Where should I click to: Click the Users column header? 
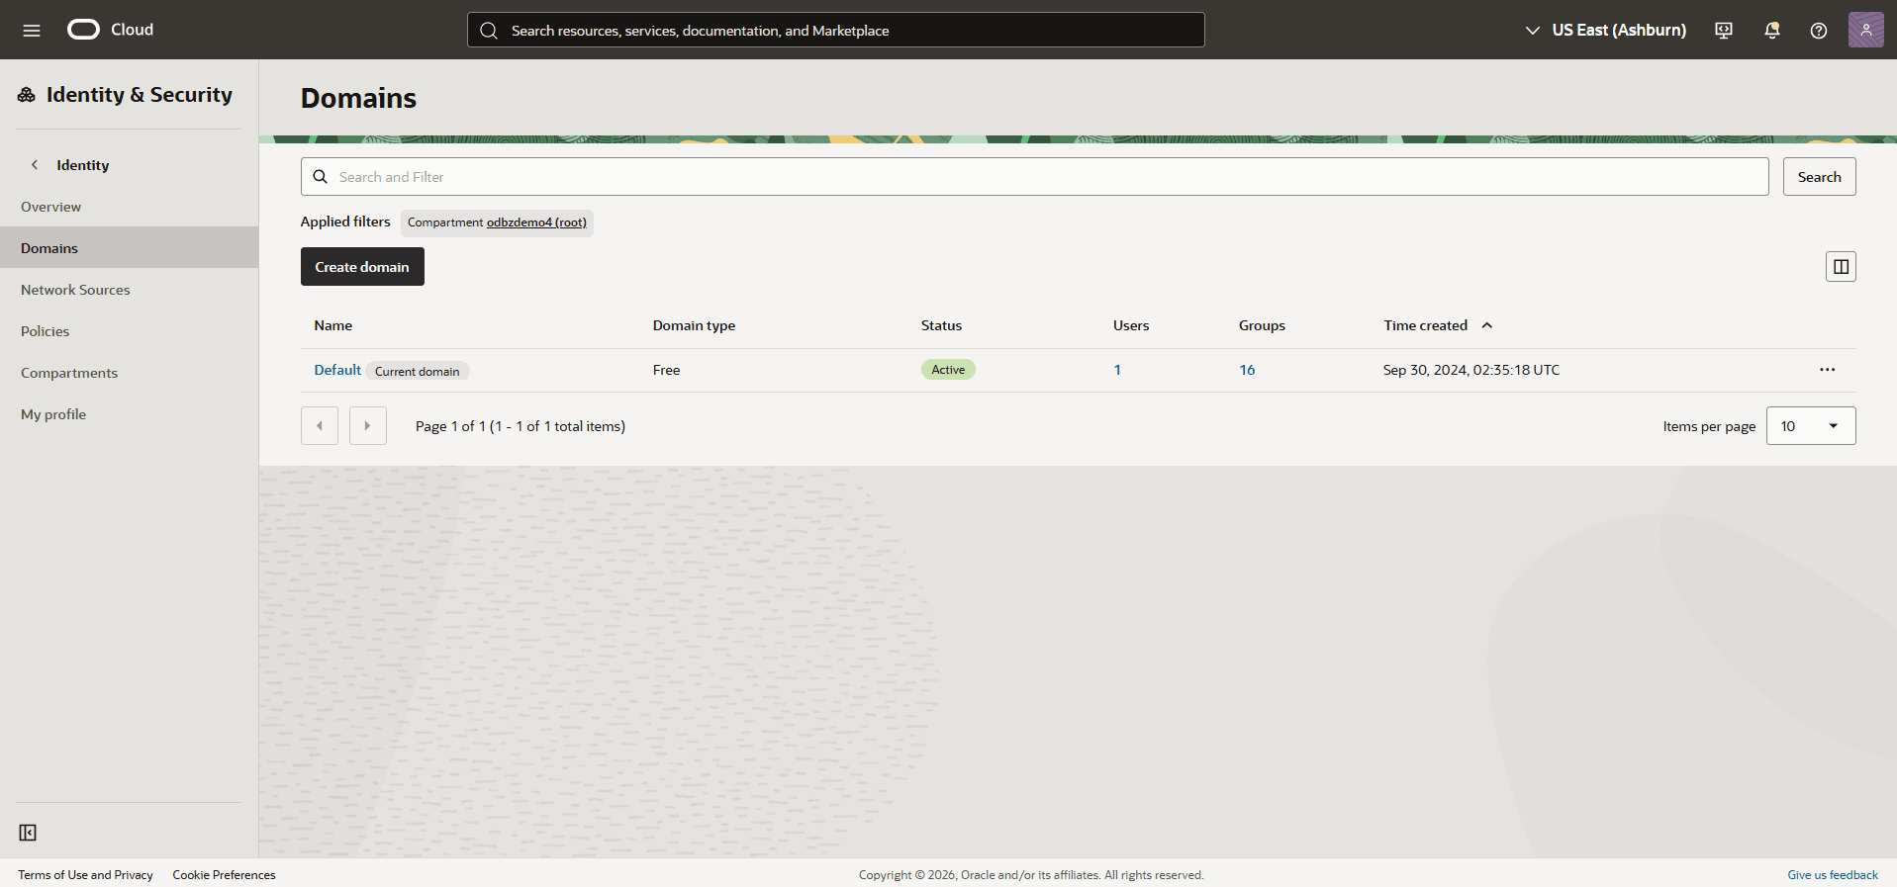coord(1131,325)
